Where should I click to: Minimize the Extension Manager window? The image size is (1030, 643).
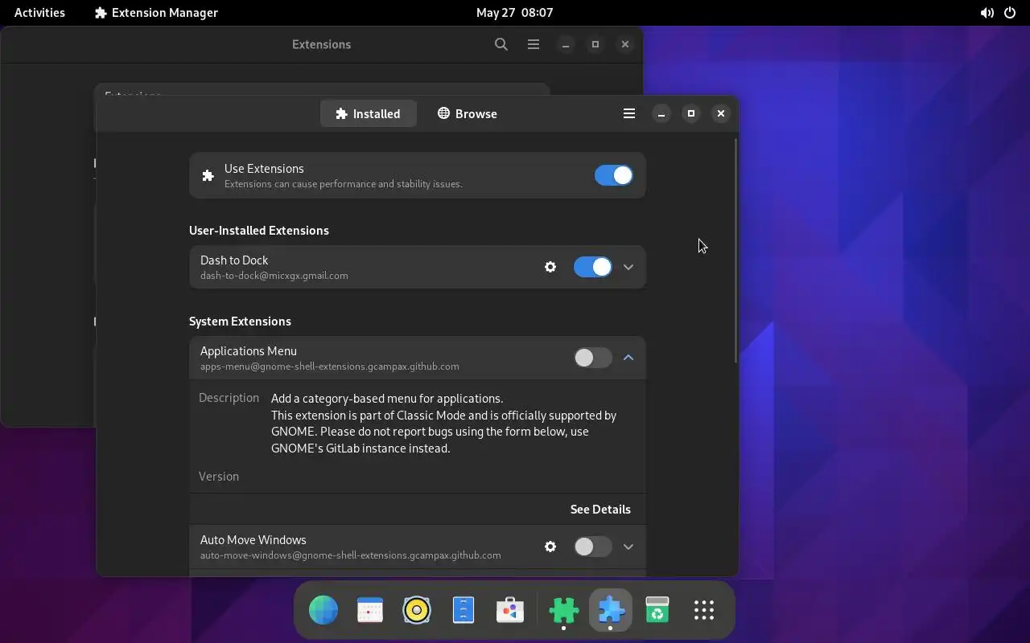coord(661,113)
